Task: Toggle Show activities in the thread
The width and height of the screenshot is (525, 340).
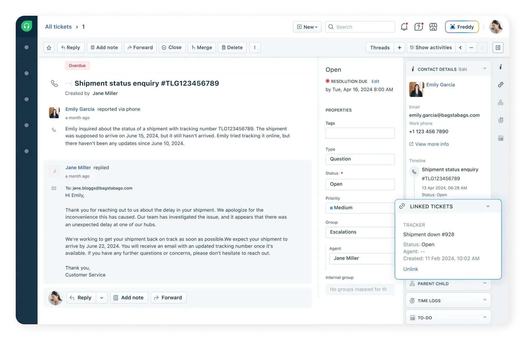Action: 431,47
